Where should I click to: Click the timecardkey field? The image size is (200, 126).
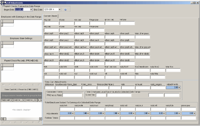103,88
